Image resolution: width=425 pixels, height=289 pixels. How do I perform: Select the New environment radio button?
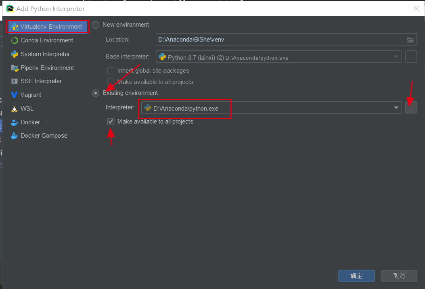click(x=96, y=25)
